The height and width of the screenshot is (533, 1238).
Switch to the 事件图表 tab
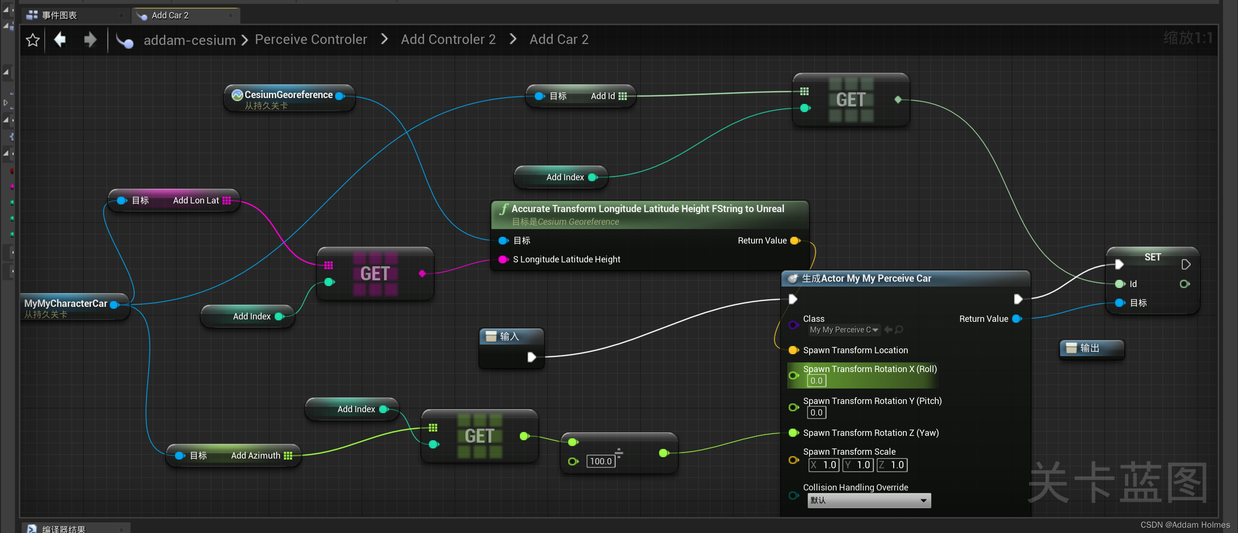click(x=59, y=15)
